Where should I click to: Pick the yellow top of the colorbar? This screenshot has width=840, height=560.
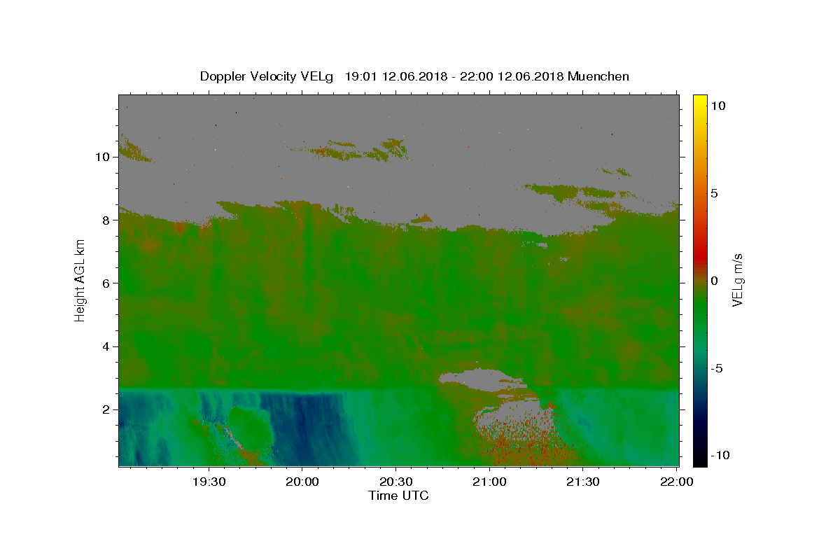[x=699, y=99]
